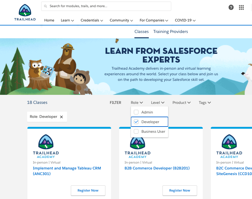This screenshot has width=252, height=199.
Task: Click the FILTER label
Action: click(115, 103)
